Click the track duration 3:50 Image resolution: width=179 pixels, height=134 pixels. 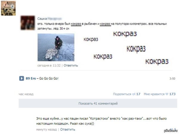[x=172, y=78]
